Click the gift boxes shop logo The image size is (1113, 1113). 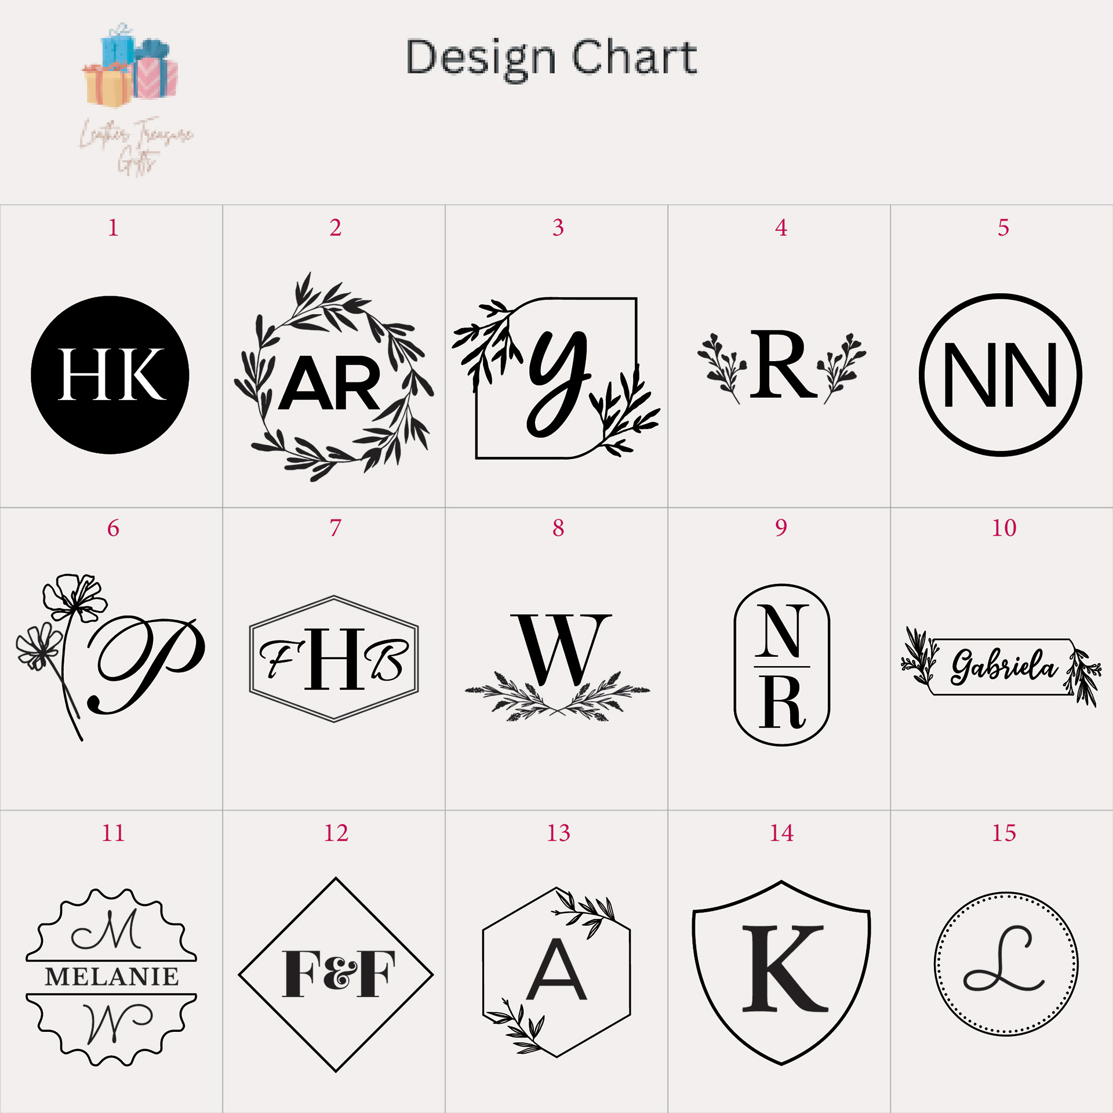point(130,66)
